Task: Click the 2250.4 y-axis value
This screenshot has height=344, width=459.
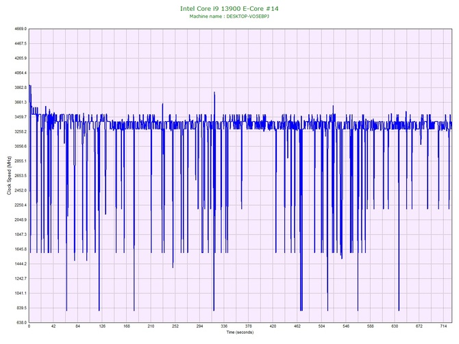Action: click(x=21, y=205)
